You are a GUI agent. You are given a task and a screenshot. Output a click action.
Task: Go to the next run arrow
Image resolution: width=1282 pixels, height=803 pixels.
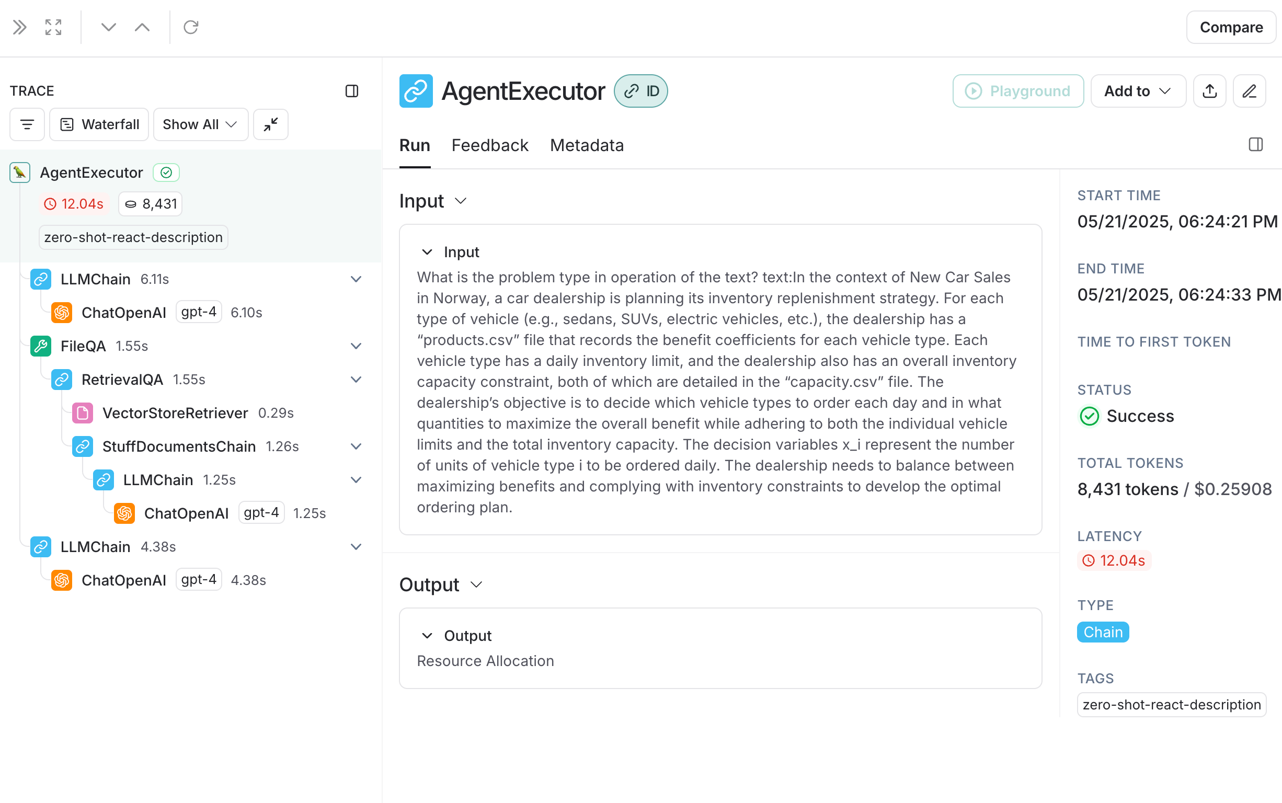pyautogui.click(x=108, y=27)
